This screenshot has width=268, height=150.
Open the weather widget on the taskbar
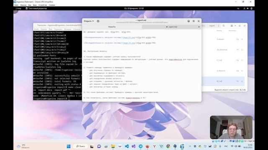click(23, 146)
